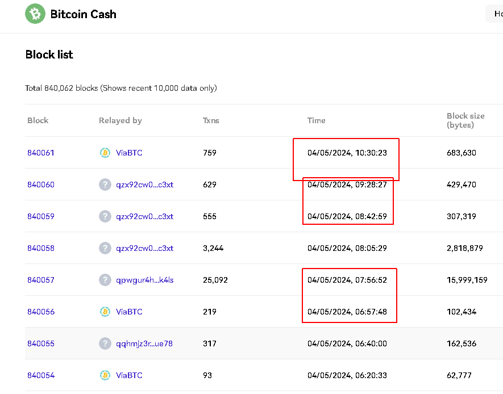
Task: Click the 759 transactions count
Action: coord(210,153)
